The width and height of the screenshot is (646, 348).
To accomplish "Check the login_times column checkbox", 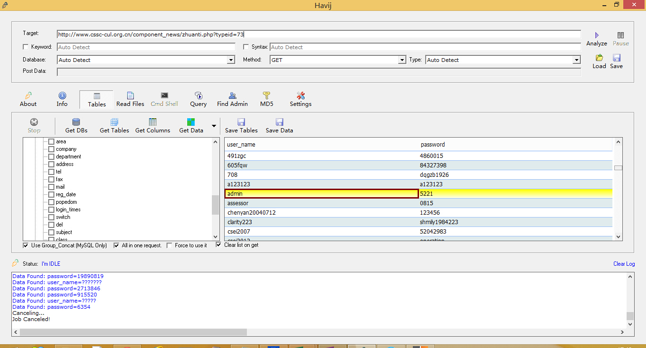I will (51, 209).
